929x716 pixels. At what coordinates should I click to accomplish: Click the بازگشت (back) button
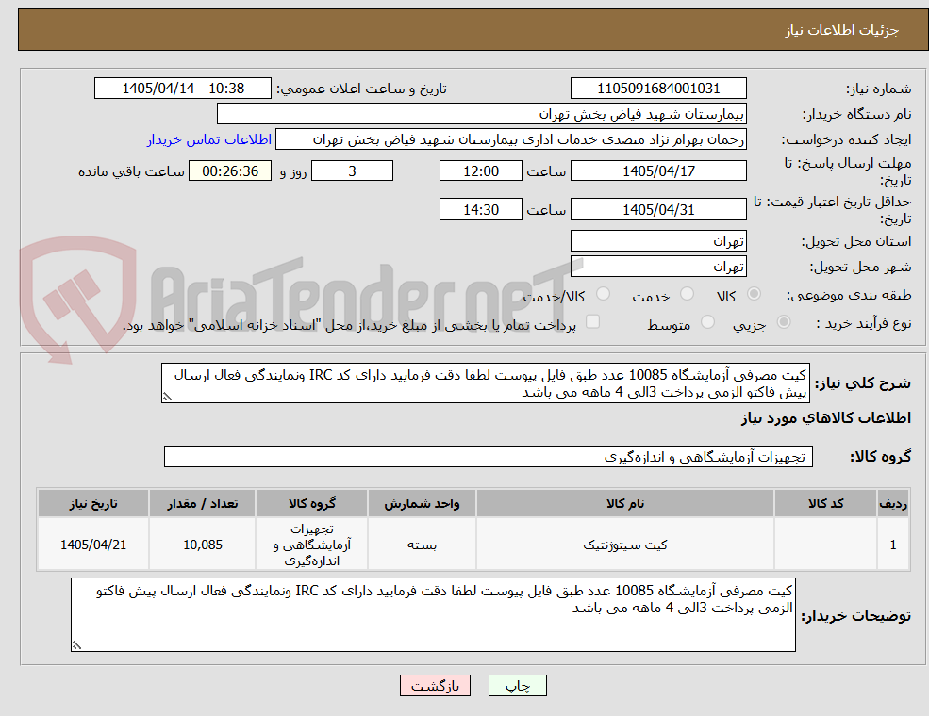[x=435, y=685]
